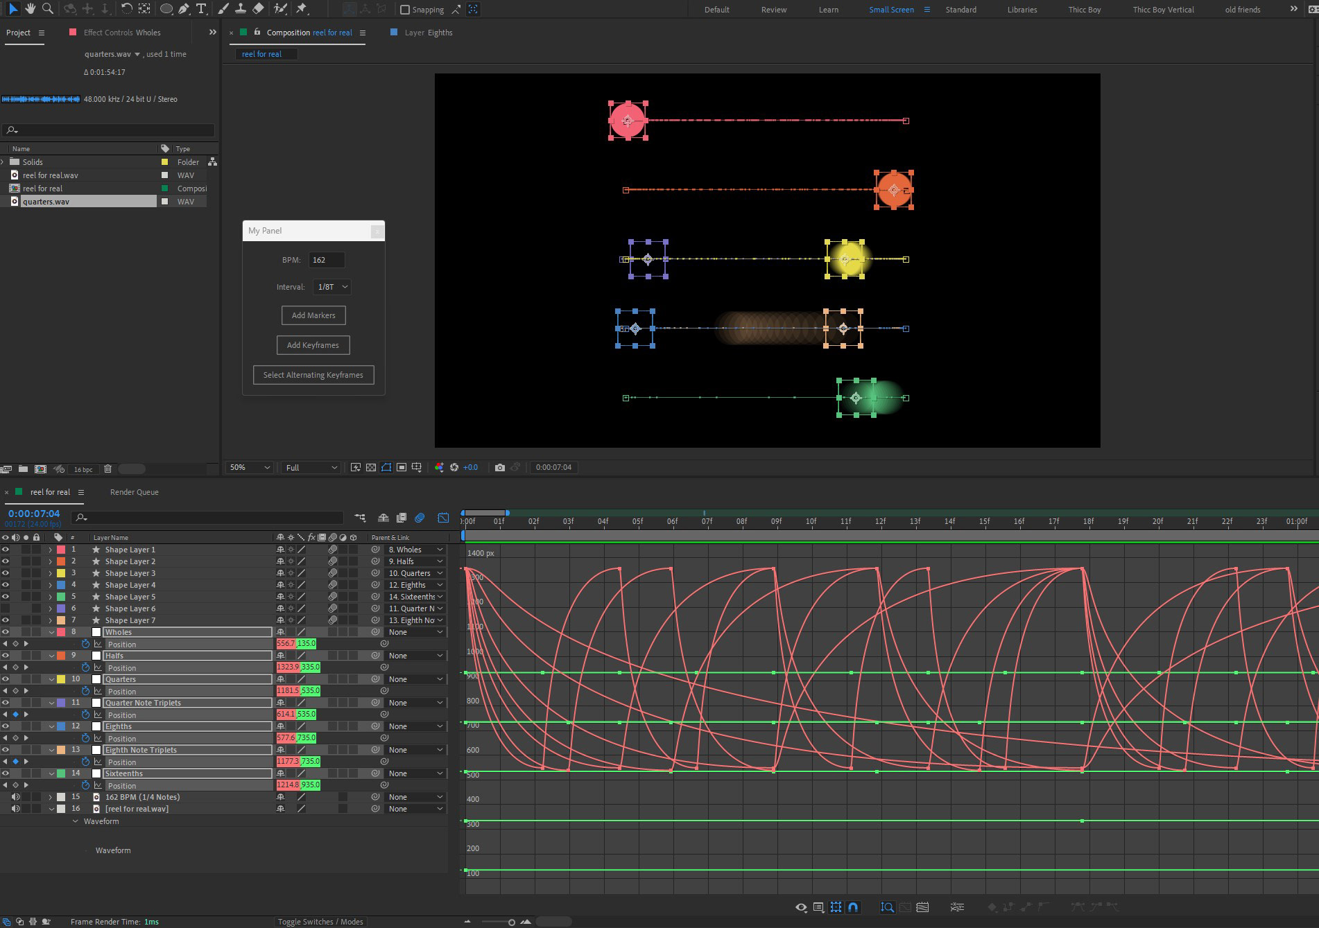This screenshot has height=928, width=1319.
Task: Collapse the Quarters layer properties
Action: point(52,679)
